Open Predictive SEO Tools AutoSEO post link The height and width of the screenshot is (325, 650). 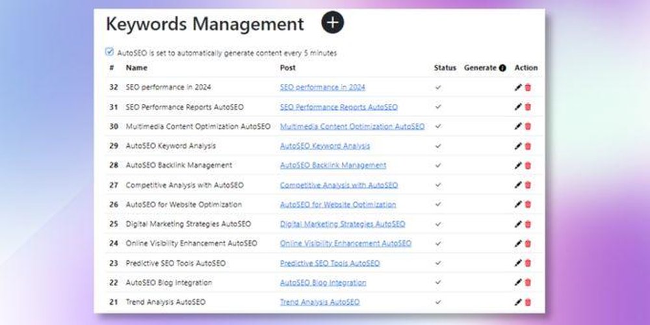point(330,263)
